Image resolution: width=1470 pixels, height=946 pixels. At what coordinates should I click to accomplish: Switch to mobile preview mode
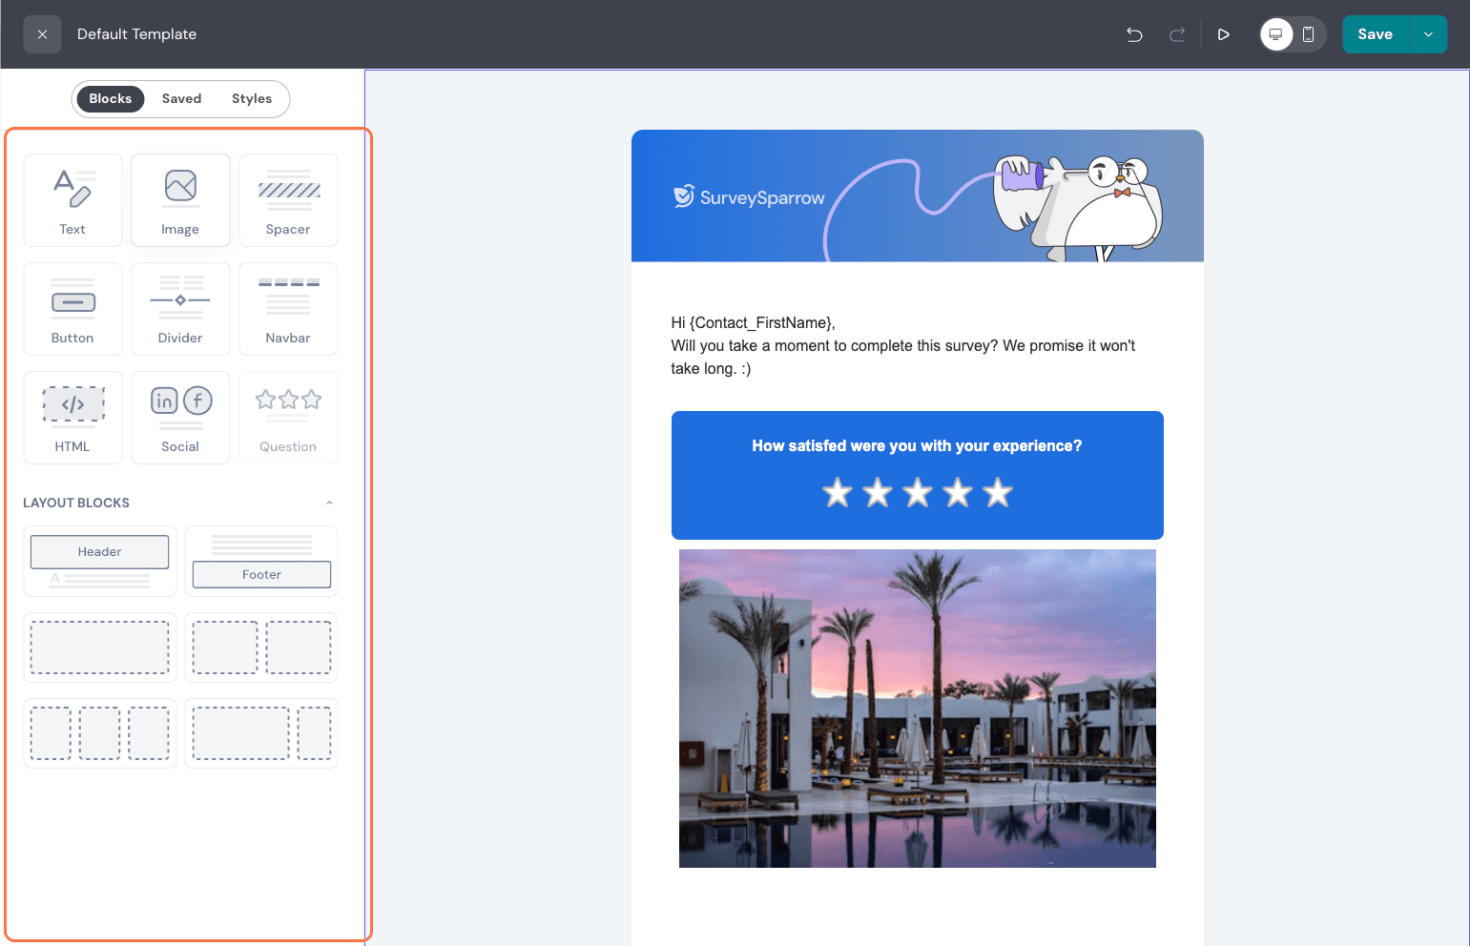point(1309,34)
